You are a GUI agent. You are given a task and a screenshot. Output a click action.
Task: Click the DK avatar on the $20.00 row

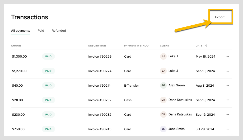163,100
